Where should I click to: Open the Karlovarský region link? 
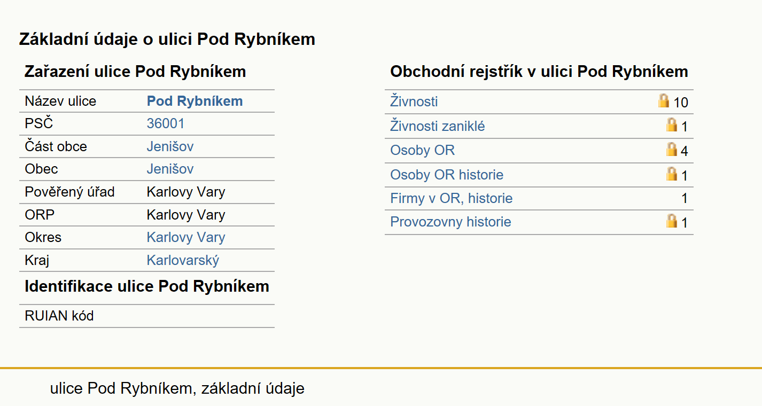183,260
